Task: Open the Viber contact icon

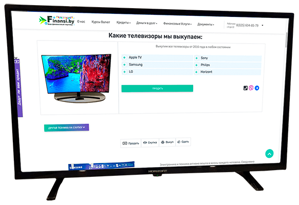Action: pos(251,88)
